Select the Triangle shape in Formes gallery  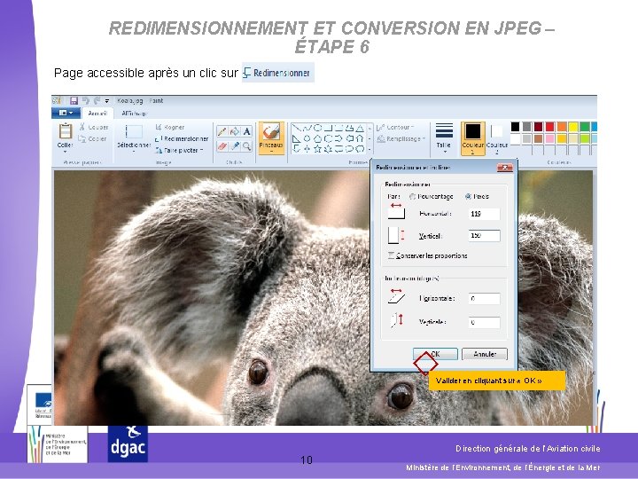click(x=360, y=129)
